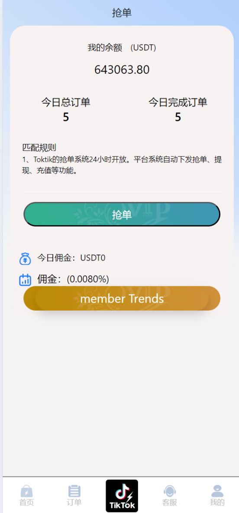Click the calendar chart commission icon

[25, 280]
